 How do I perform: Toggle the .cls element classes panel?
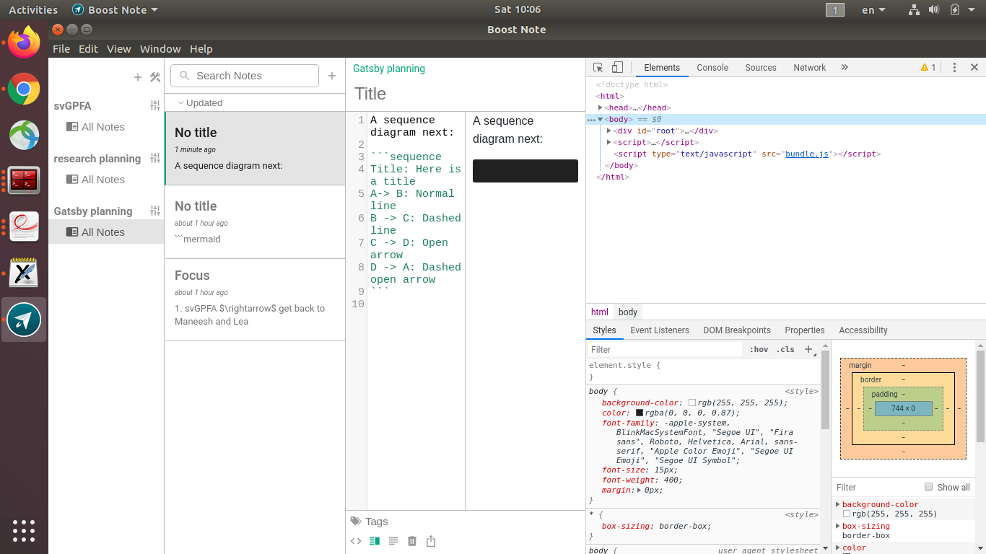coord(785,349)
